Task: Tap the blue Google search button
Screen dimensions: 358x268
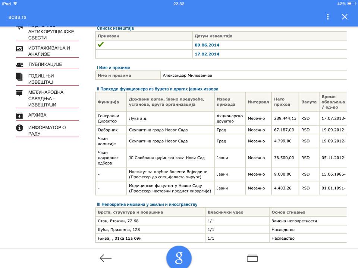Action: (x=179, y=257)
